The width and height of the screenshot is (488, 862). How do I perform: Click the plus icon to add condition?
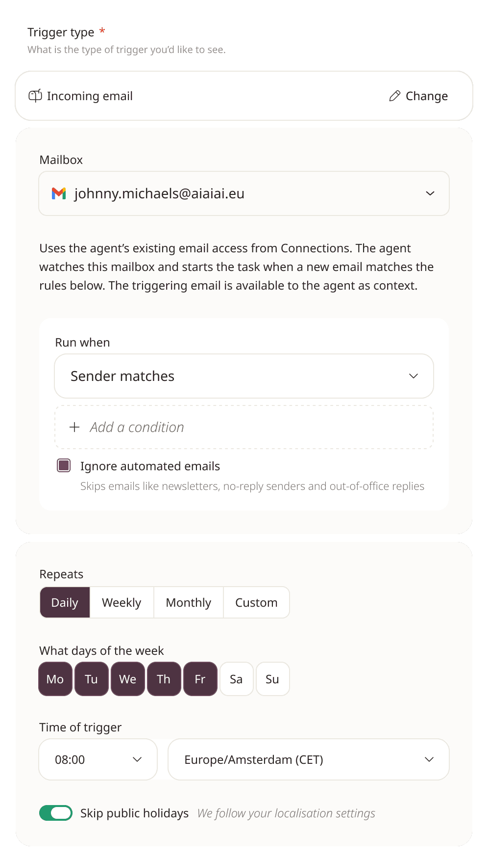[x=74, y=427]
